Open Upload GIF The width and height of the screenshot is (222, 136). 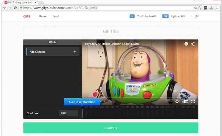coord(178,16)
